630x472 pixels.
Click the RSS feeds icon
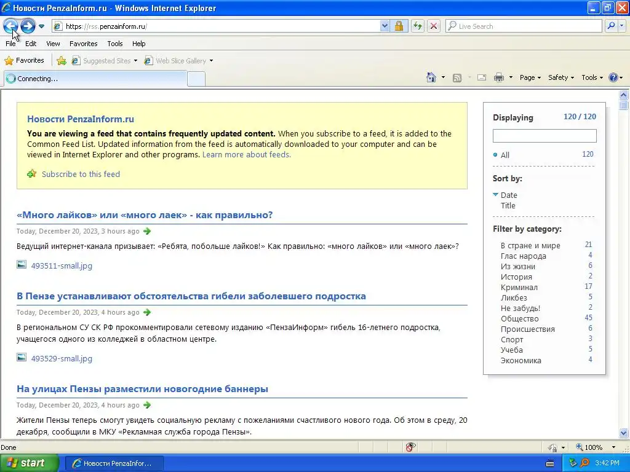(457, 78)
